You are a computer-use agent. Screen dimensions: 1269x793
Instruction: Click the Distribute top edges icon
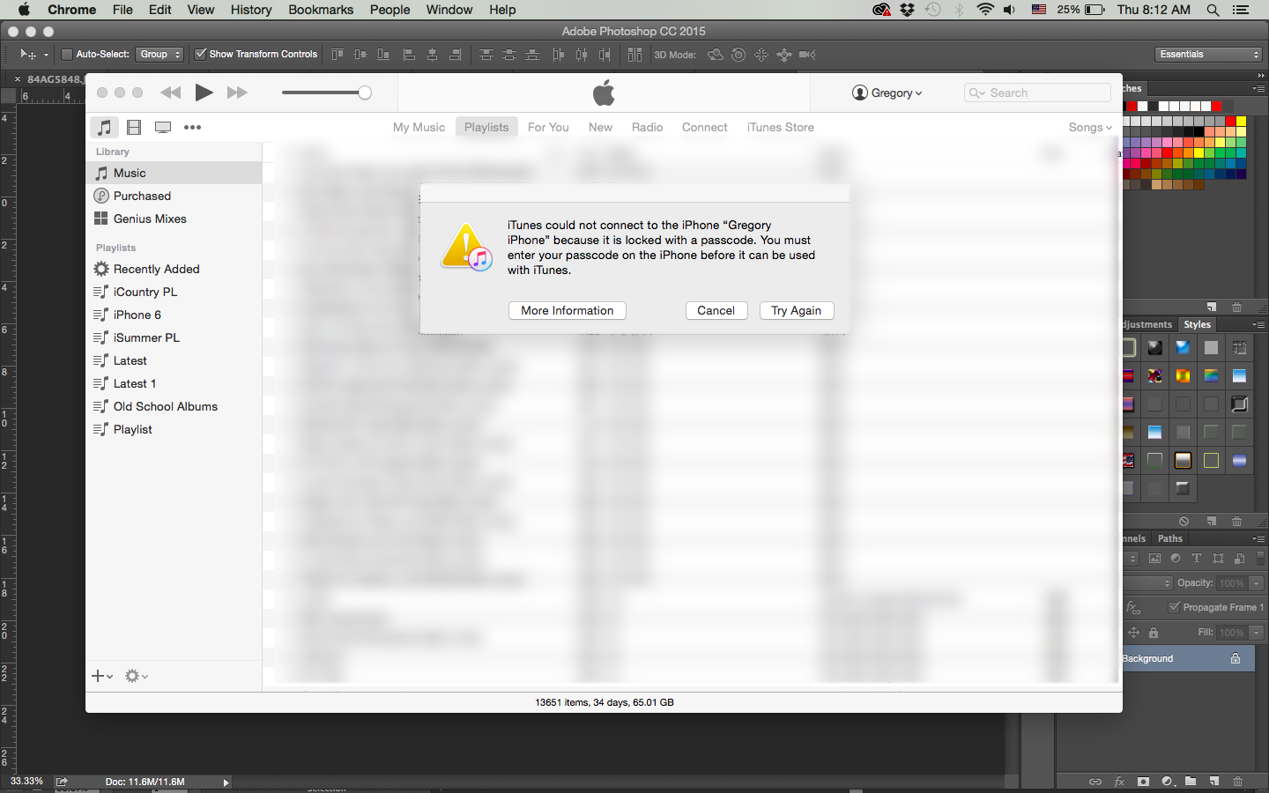click(x=486, y=55)
